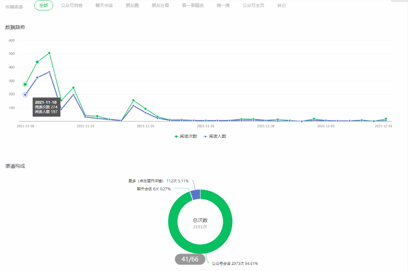Click the blue 更多 donut segment
This screenshot has height=271, width=408.
point(196,194)
